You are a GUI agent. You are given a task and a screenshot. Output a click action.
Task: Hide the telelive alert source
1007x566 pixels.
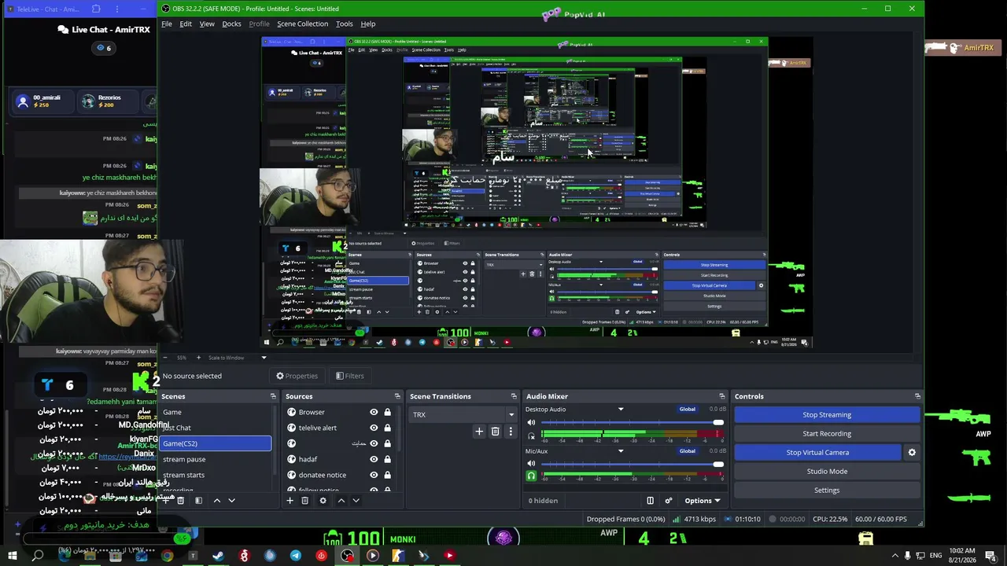click(374, 428)
